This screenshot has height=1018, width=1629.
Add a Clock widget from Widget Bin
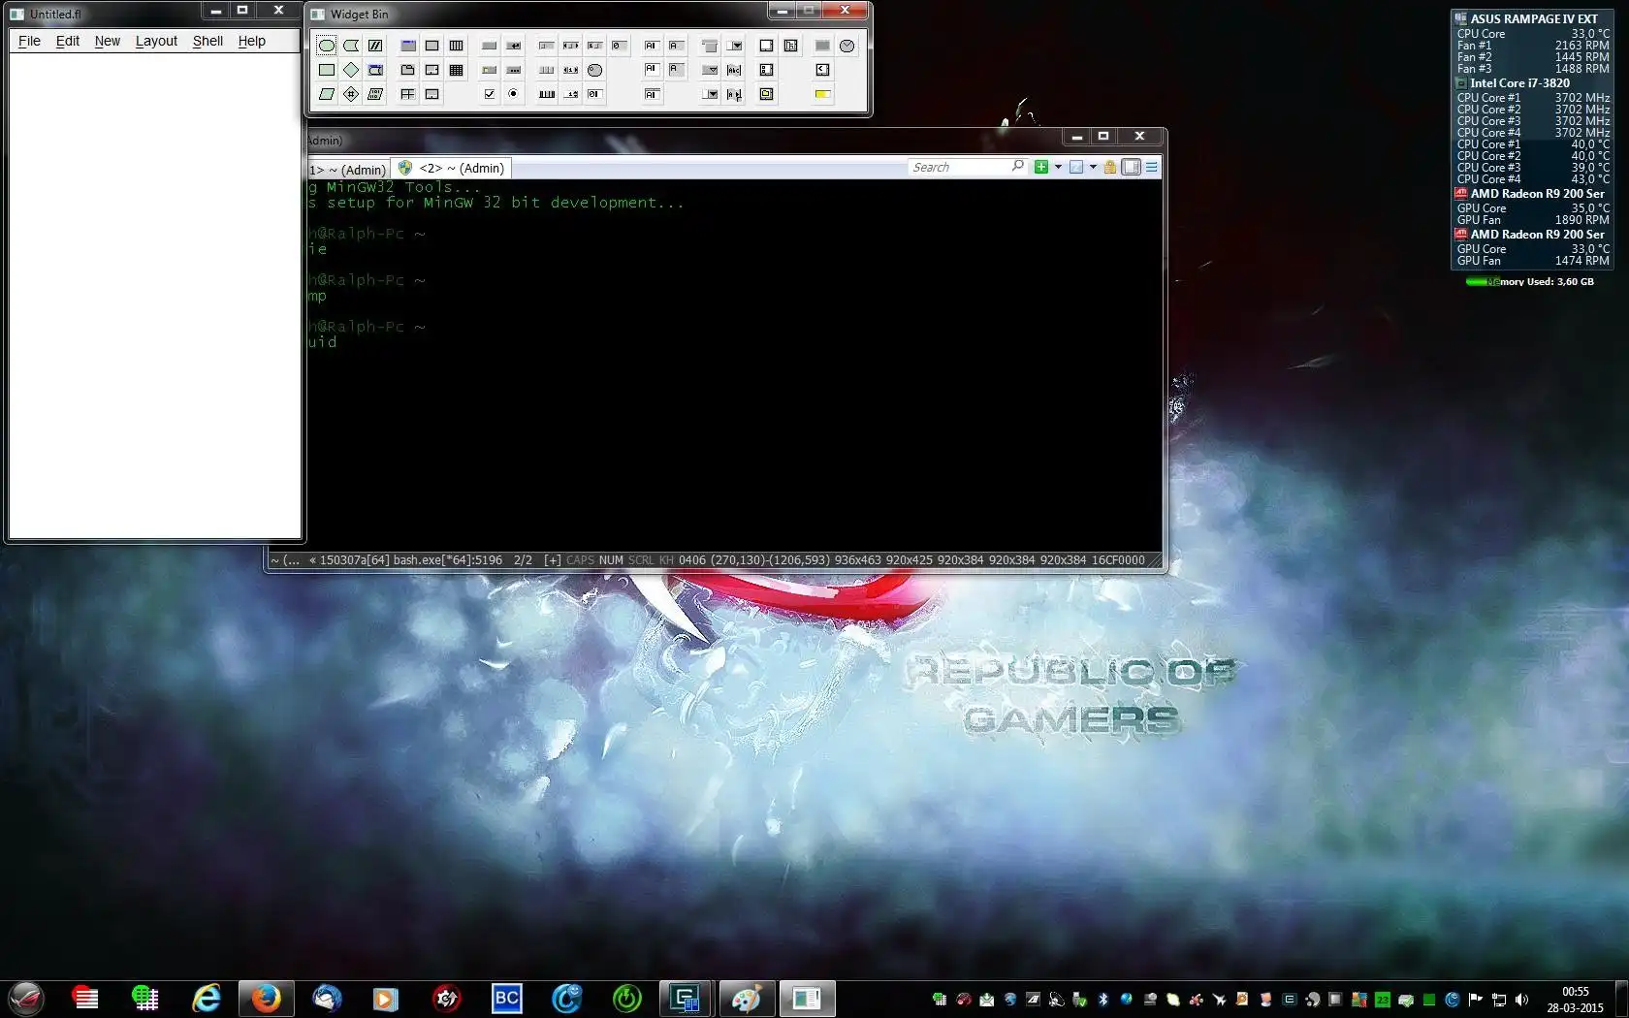[847, 46]
